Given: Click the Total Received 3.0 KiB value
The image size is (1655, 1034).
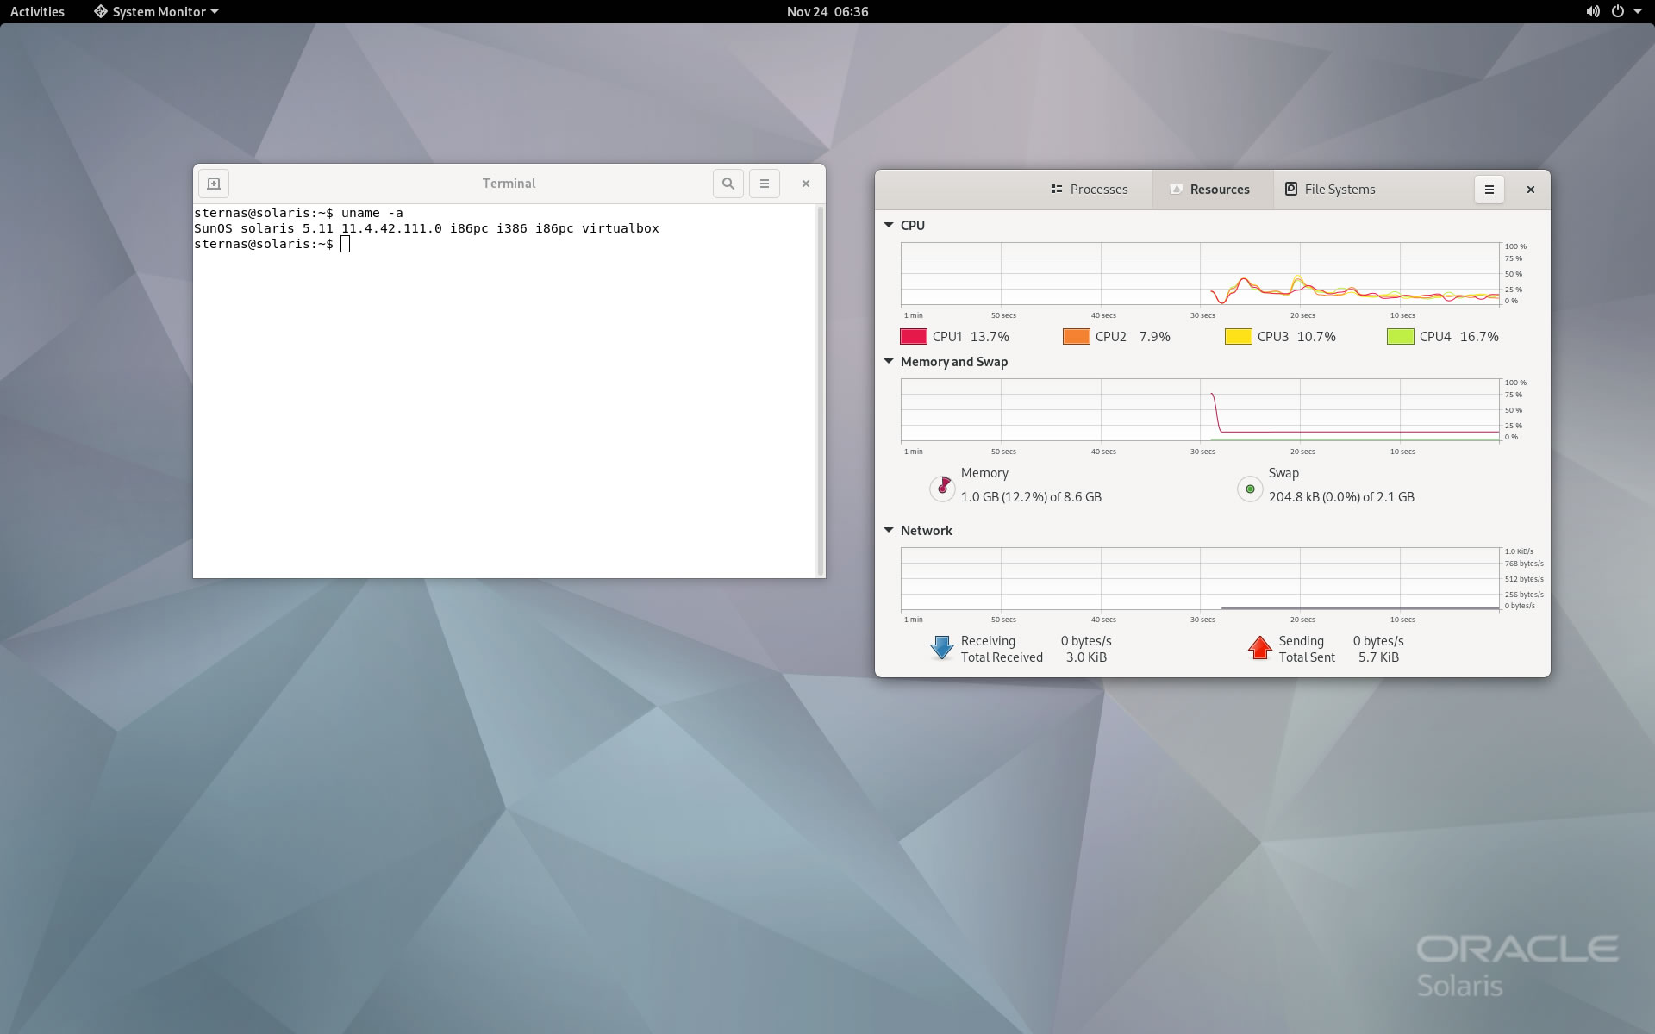Looking at the screenshot, I should (x=1086, y=657).
